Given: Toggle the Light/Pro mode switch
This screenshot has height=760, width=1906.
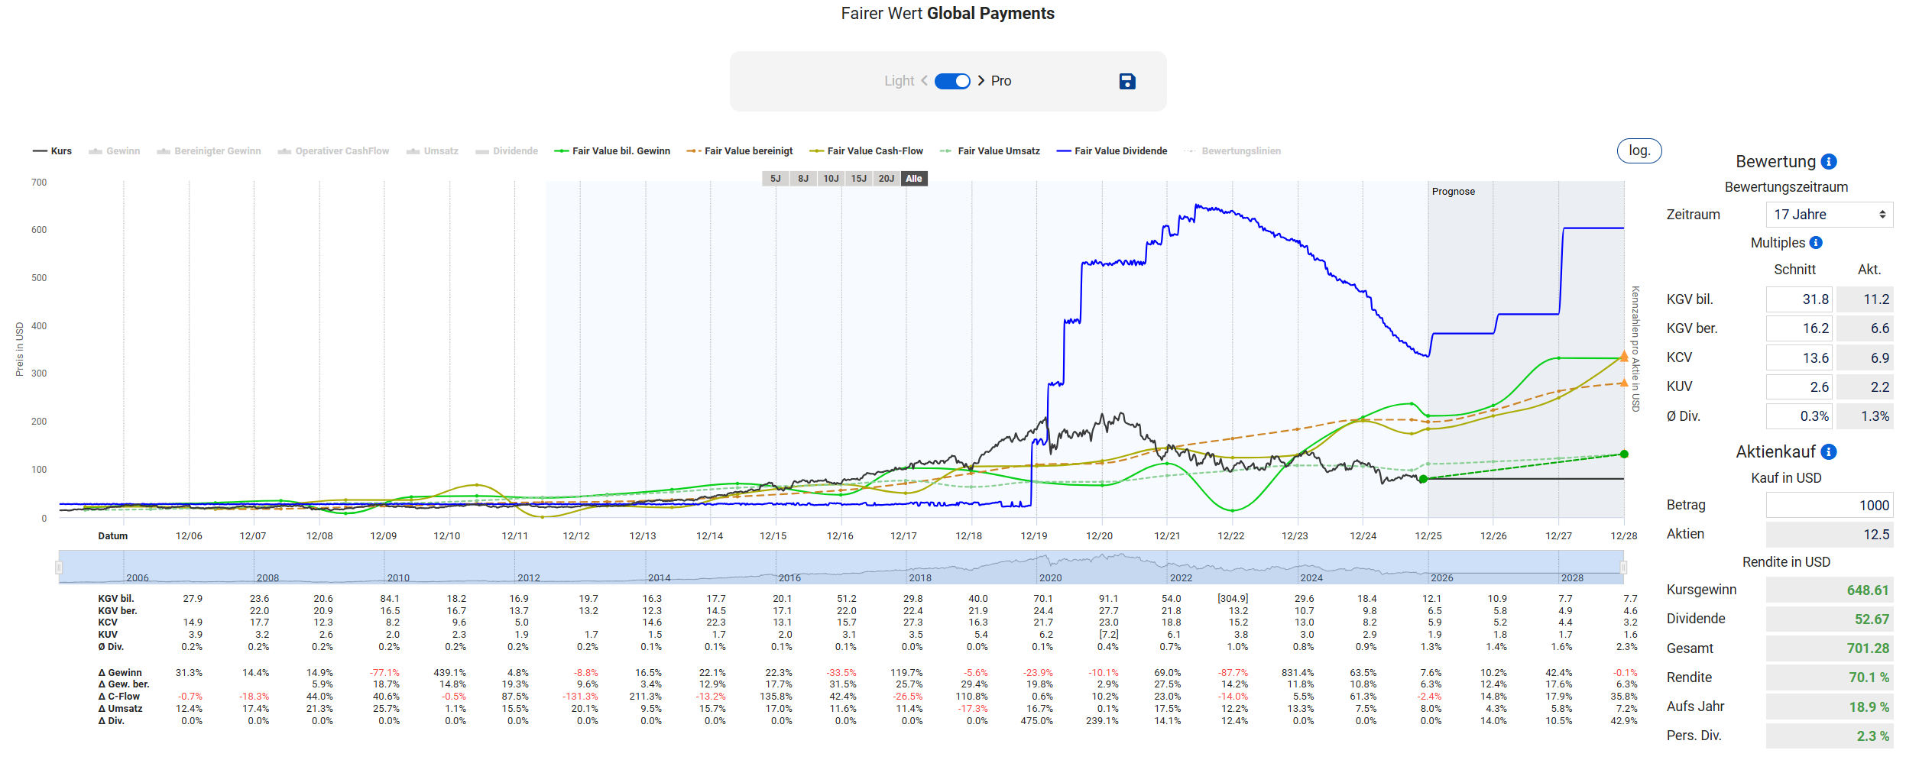Looking at the screenshot, I should 952,81.
